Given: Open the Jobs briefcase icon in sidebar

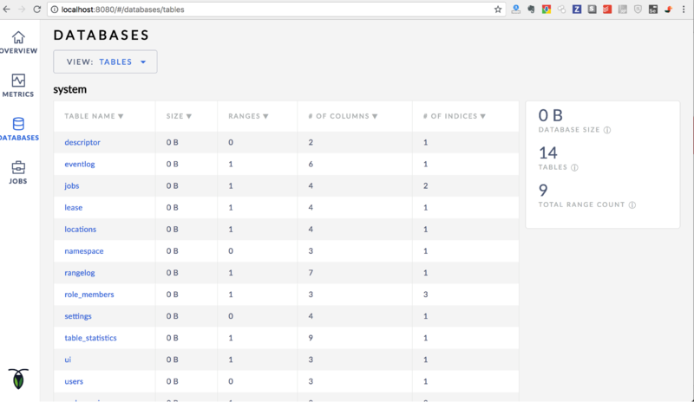Looking at the screenshot, I should coord(18,168).
